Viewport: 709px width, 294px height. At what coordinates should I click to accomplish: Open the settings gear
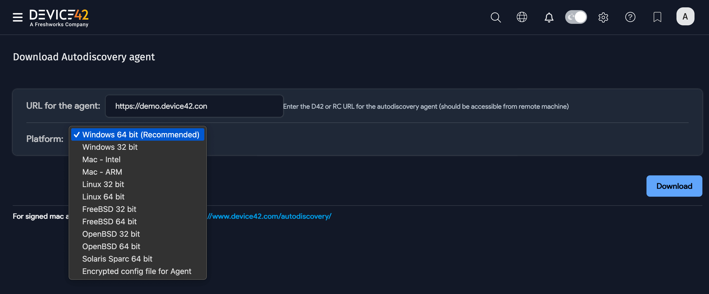click(x=603, y=17)
